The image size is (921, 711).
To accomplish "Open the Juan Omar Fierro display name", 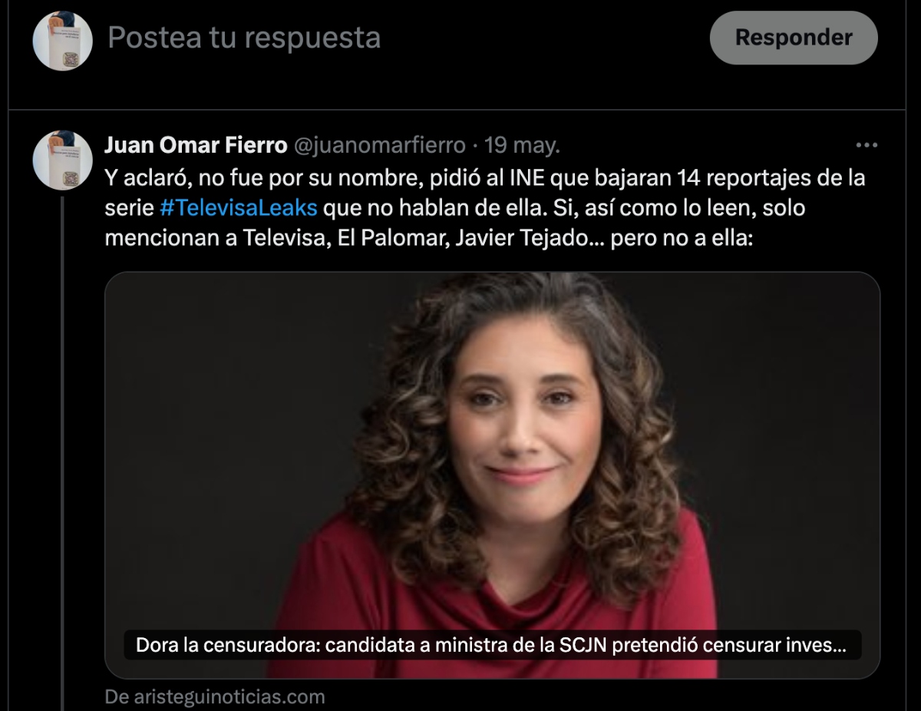I will point(196,145).
